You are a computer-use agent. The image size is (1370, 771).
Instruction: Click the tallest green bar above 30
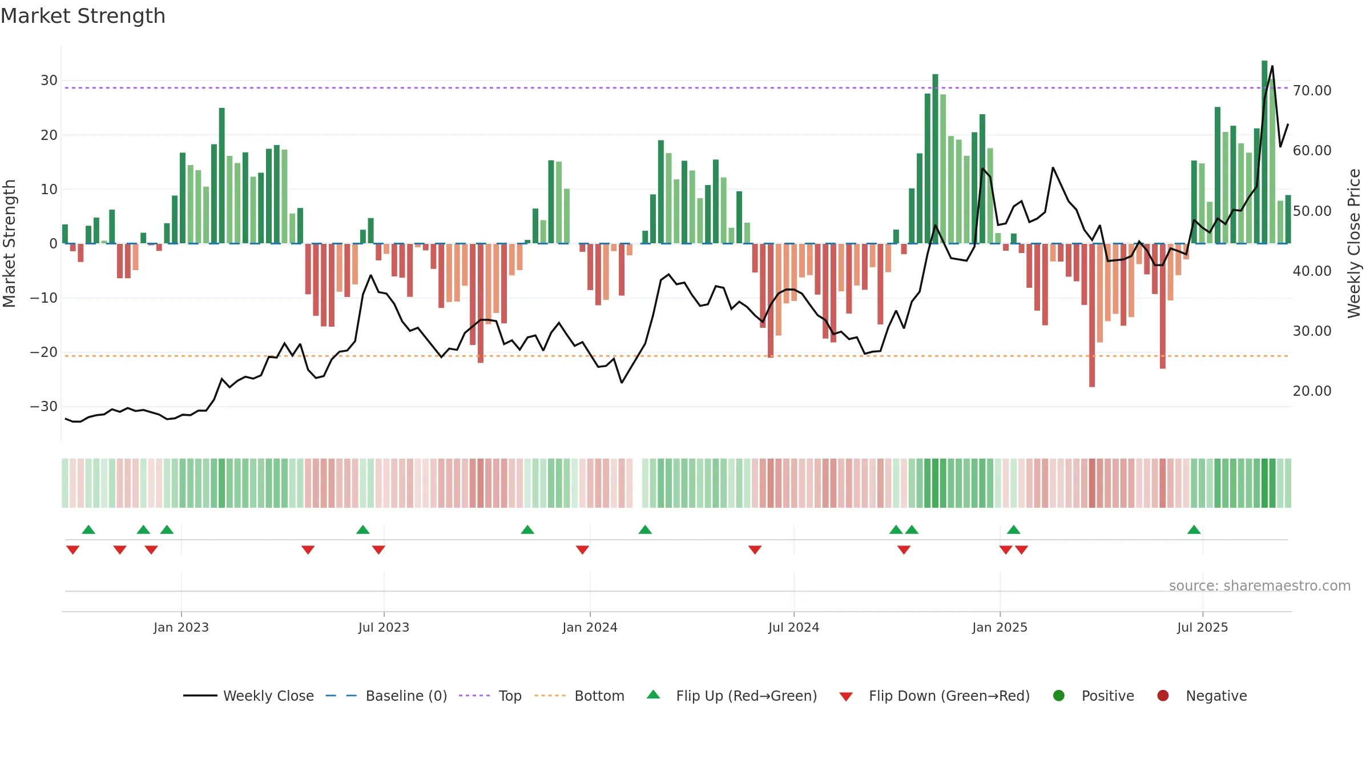coord(1264,152)
